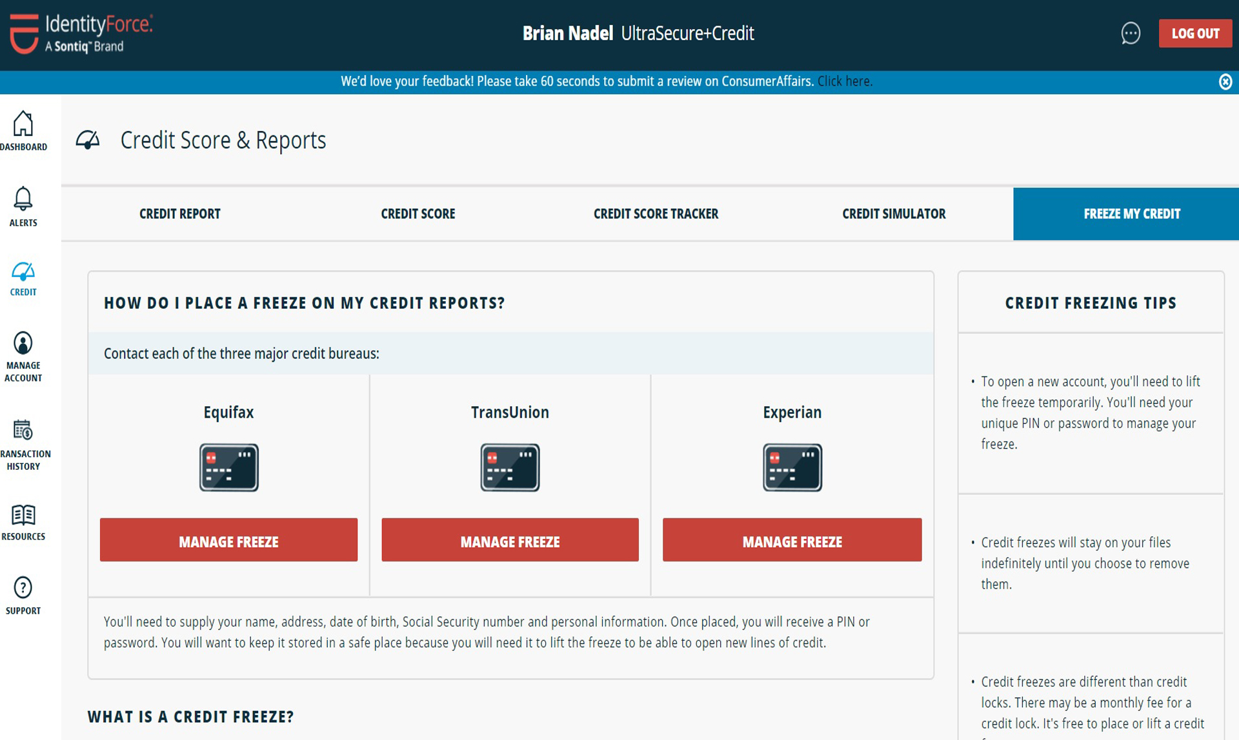This screenshot has height=740, width=1239.
Task: Click 'Contact each of the three major credit bureaus' text
Action: (x=241, y=354)
